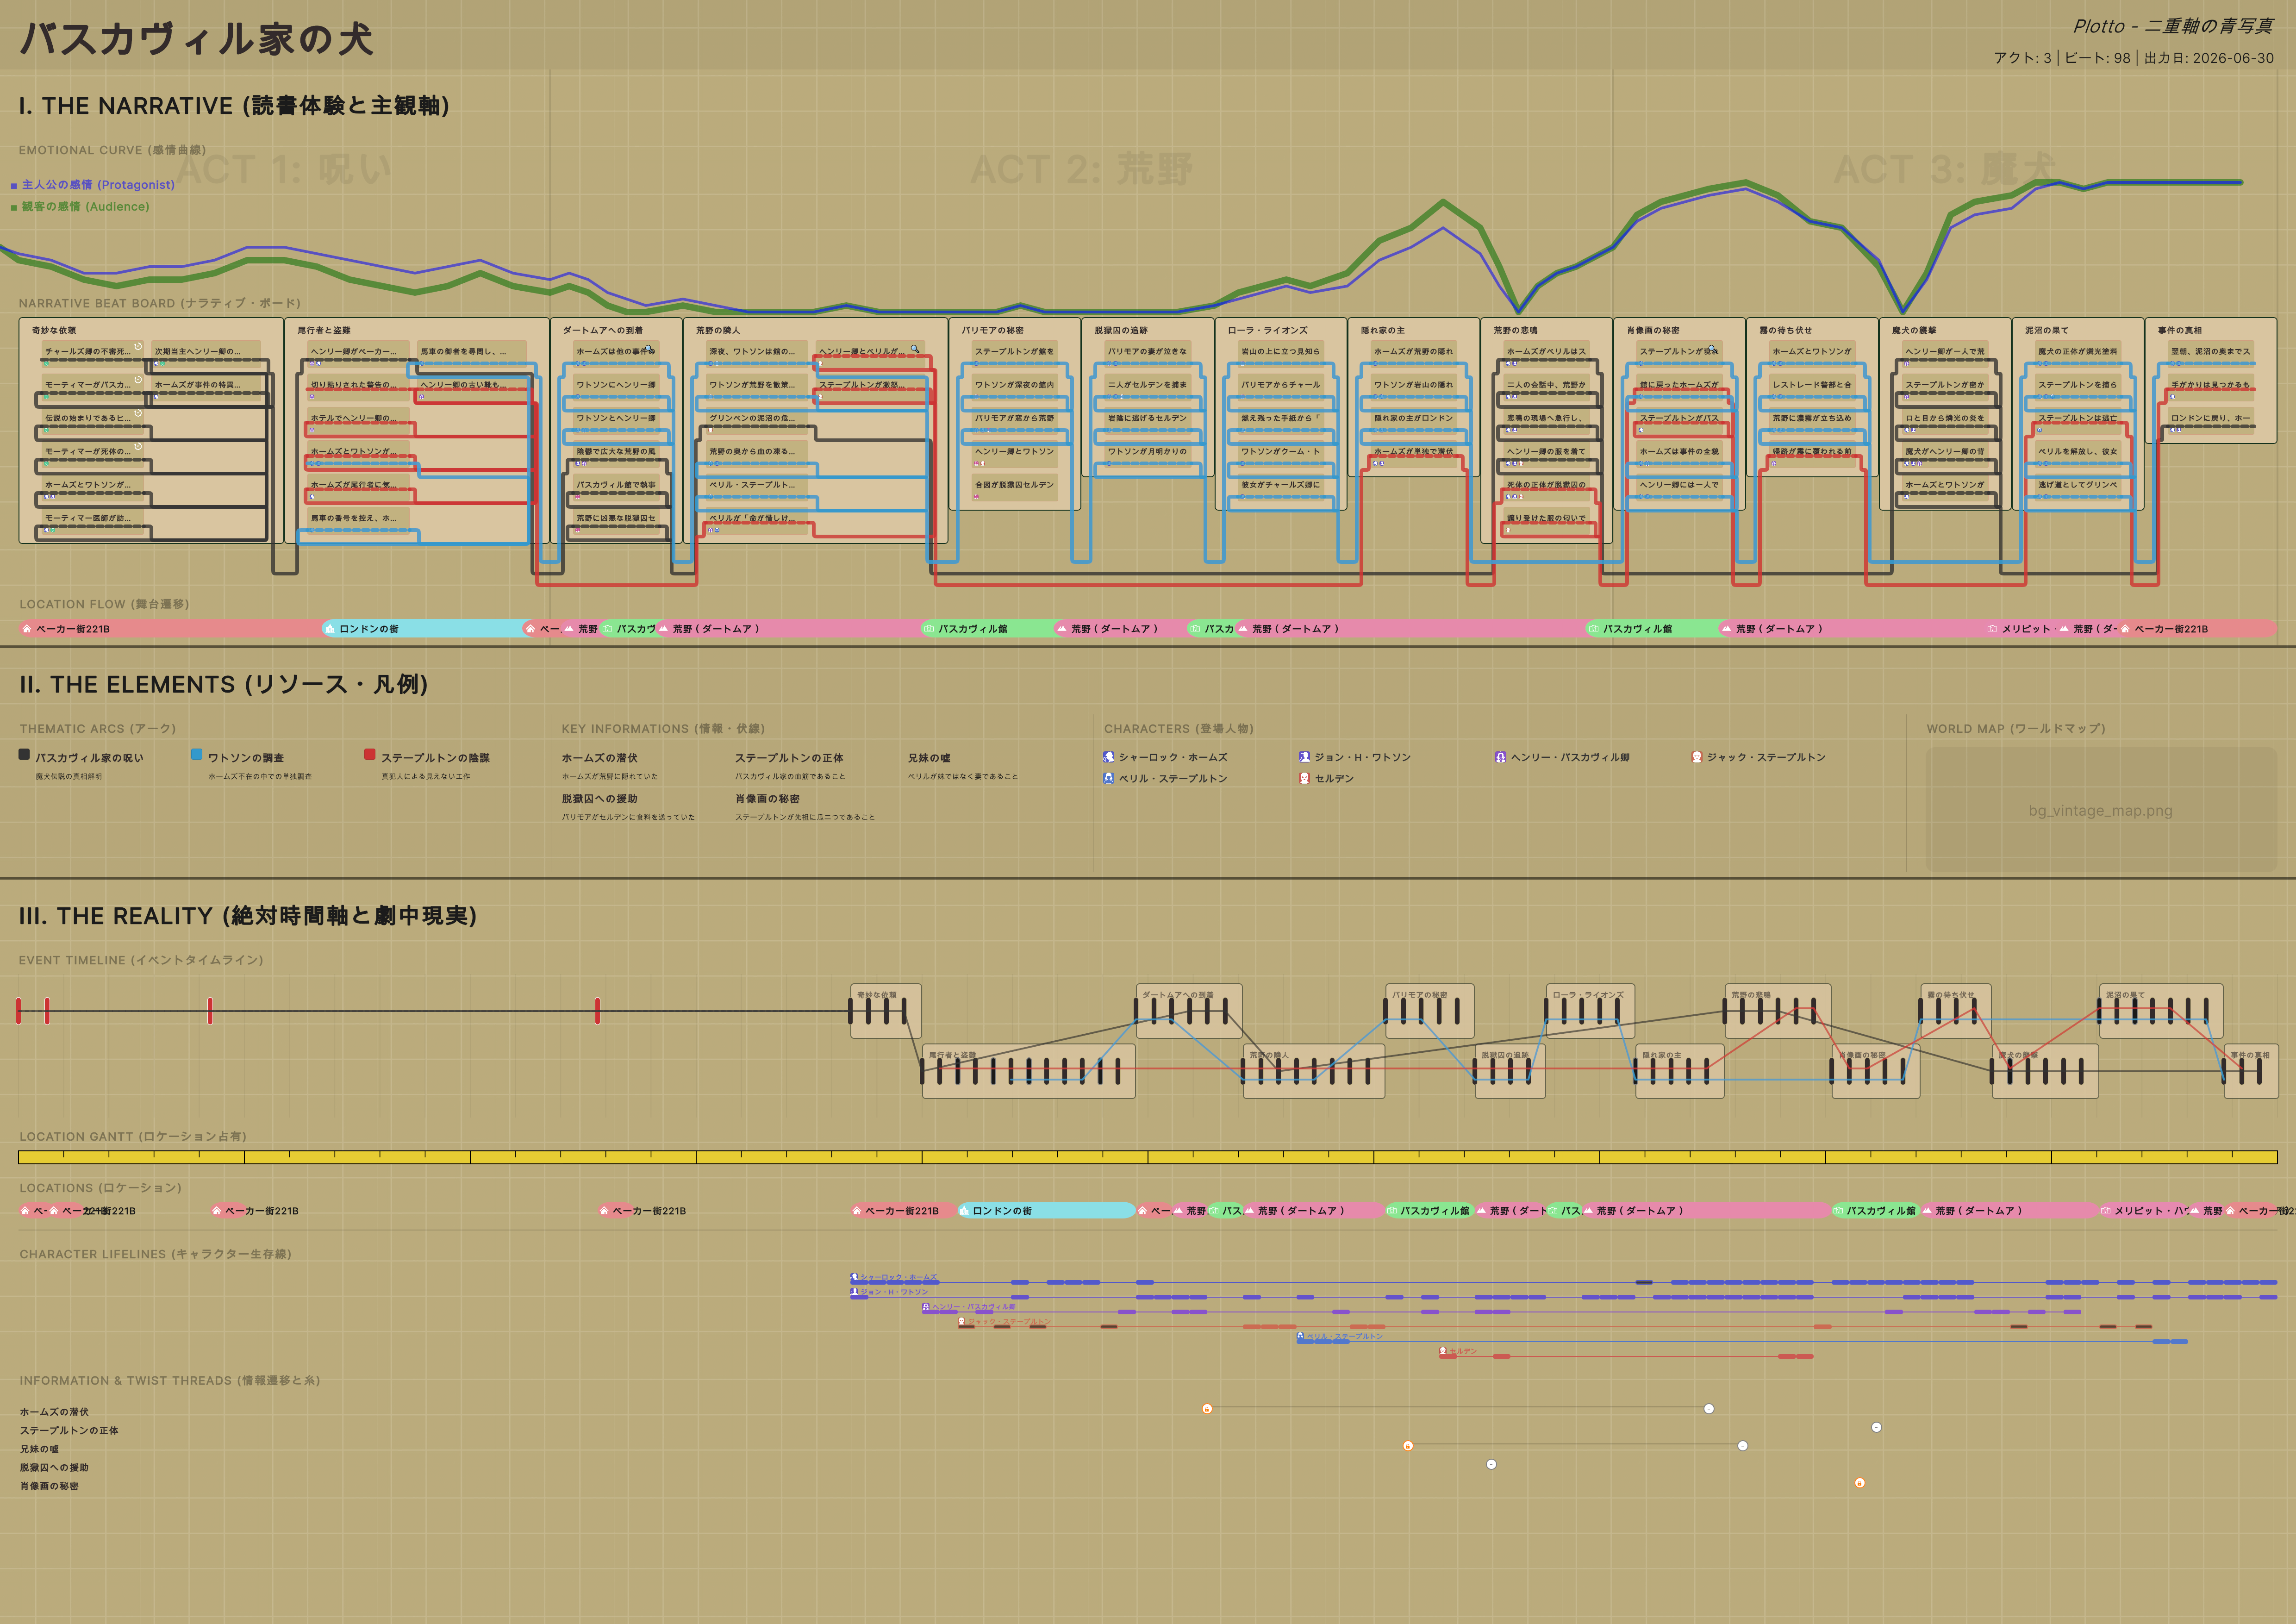Select the black バスカヴィル家の呪い arc swatch
2296x1624 pixels.
24,755
